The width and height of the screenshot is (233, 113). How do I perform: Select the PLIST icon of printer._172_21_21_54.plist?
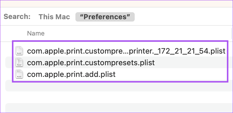click(x=19, y=51)
